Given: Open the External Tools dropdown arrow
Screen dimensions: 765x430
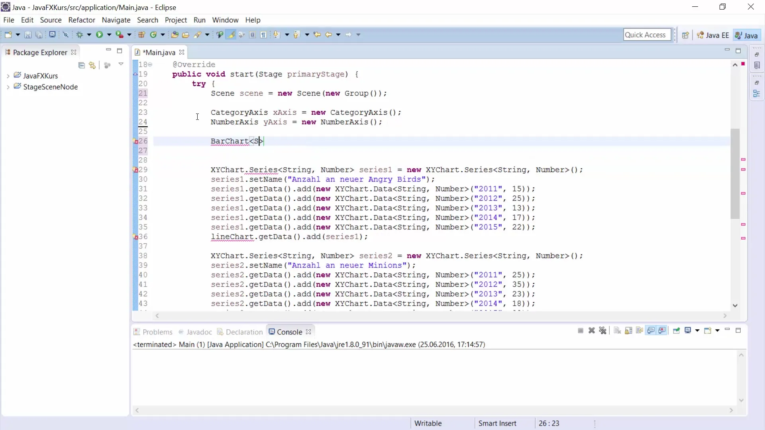Looking at the screenshot, I should point(129,35).
